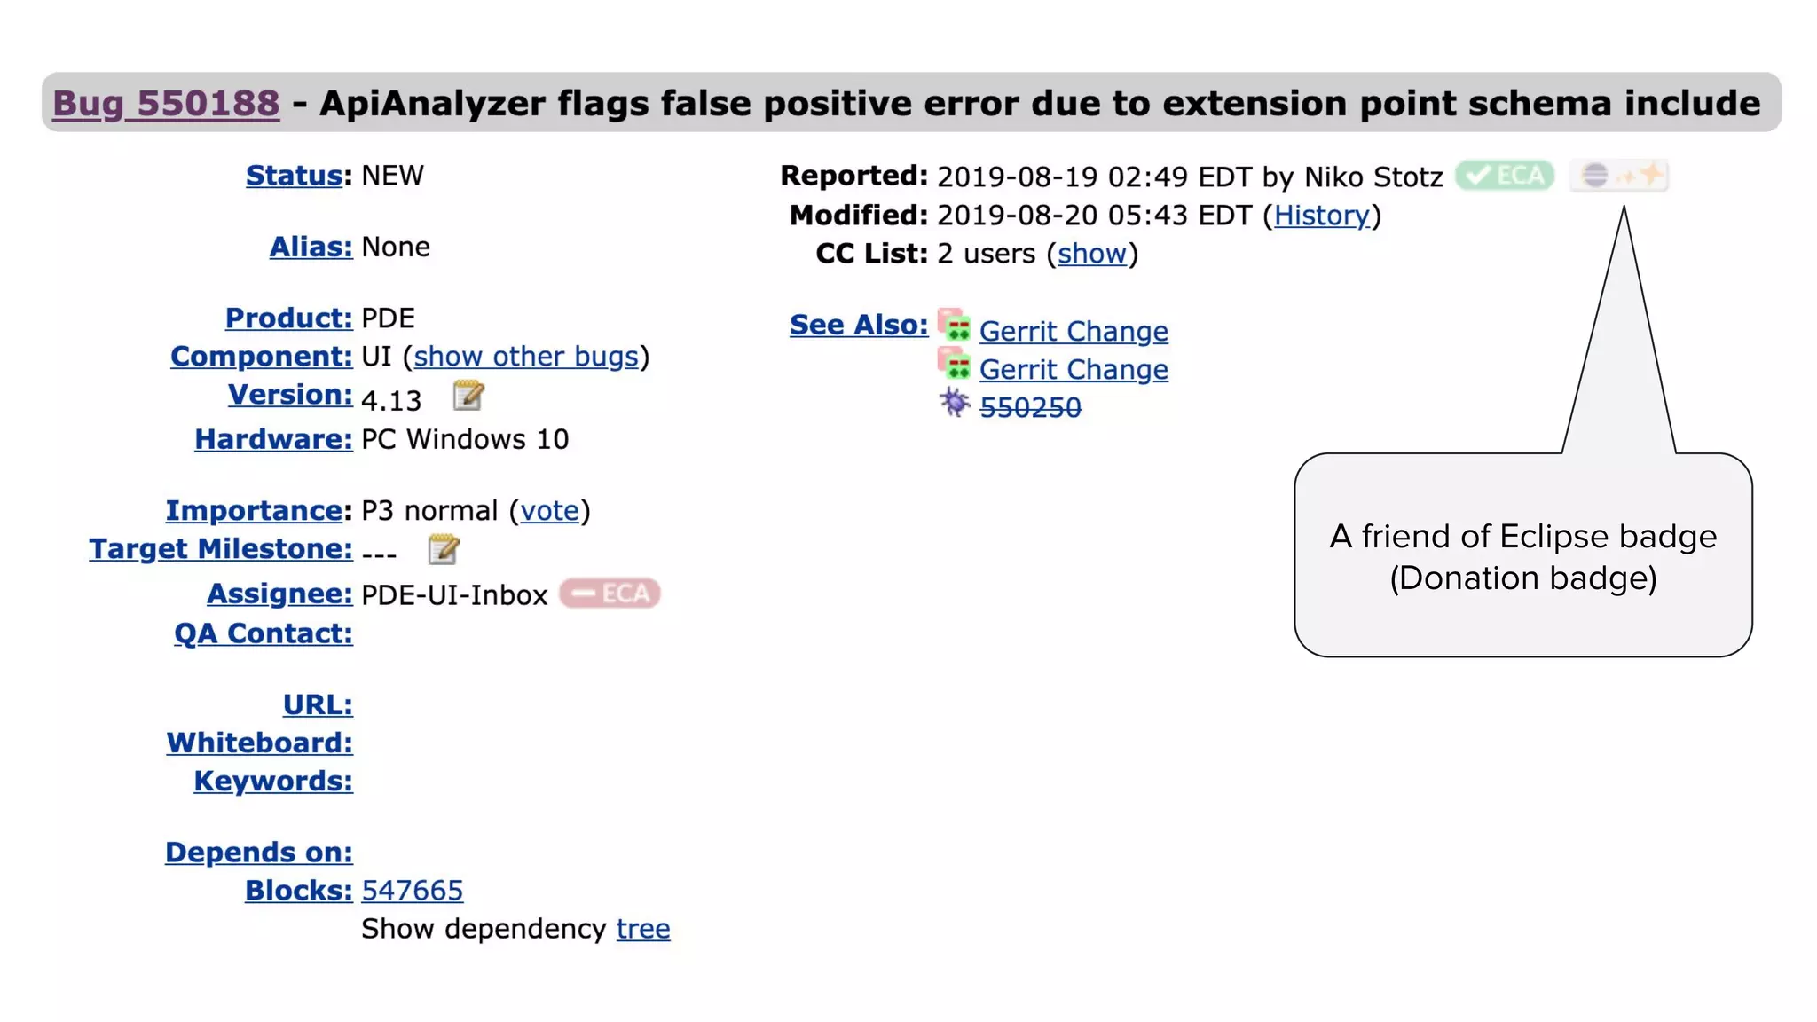This screenshot has height=1022, width=1817.
Task: Show the CC List users
Action: pyautogui.click(x=1091, y=254)
